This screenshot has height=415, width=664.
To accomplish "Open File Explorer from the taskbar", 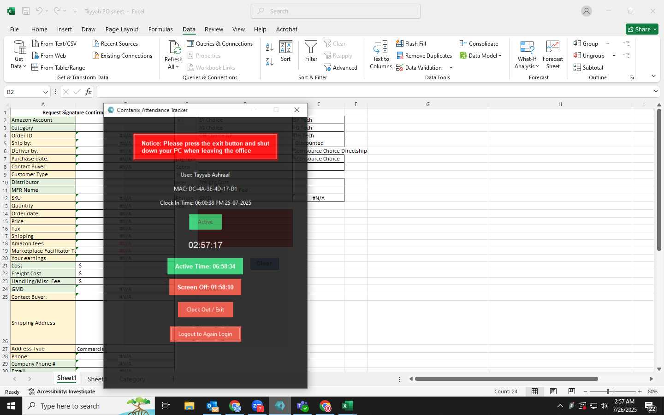I will (190, 406).
